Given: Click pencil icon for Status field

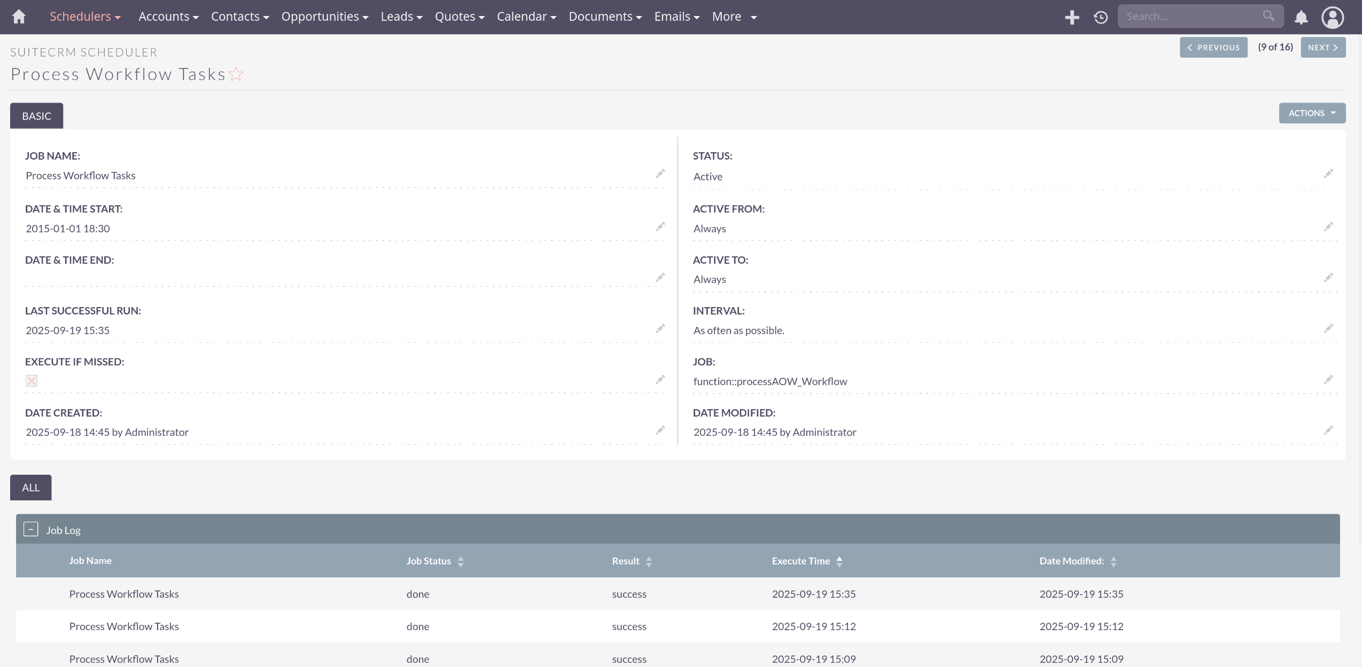Looking at the screenshot, I should pos(1328,174).
